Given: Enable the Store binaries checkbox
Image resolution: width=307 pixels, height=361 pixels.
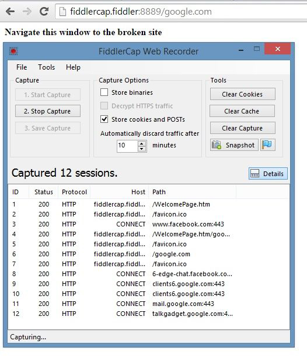Looking at the screenshot, I should coord(104,92).
